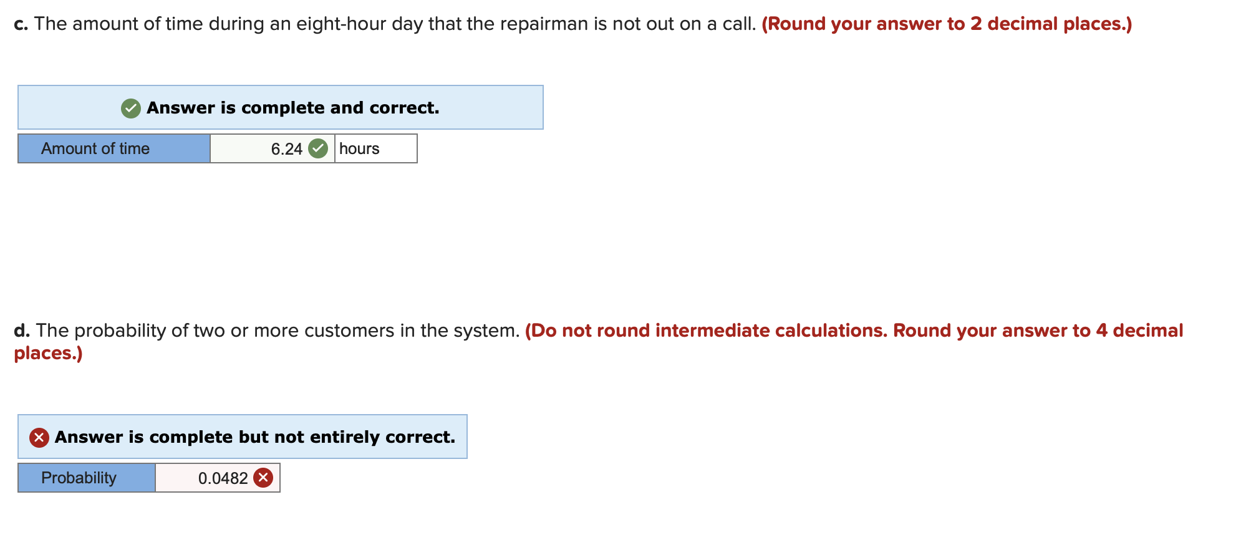Click the green checkmark beside 'Answer is complete and correct'

point(130,107)
